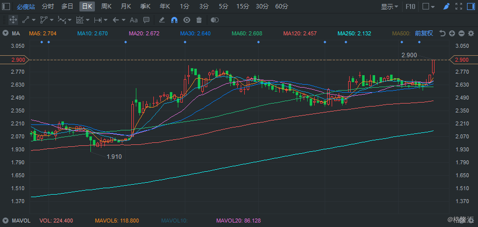Toggle the magnet snap mode
478x227 pixels.
point(174,20)
